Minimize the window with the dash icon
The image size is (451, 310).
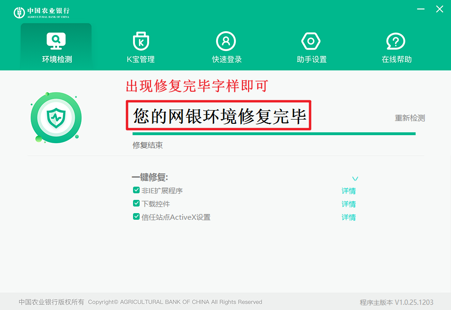pos(420,9)
